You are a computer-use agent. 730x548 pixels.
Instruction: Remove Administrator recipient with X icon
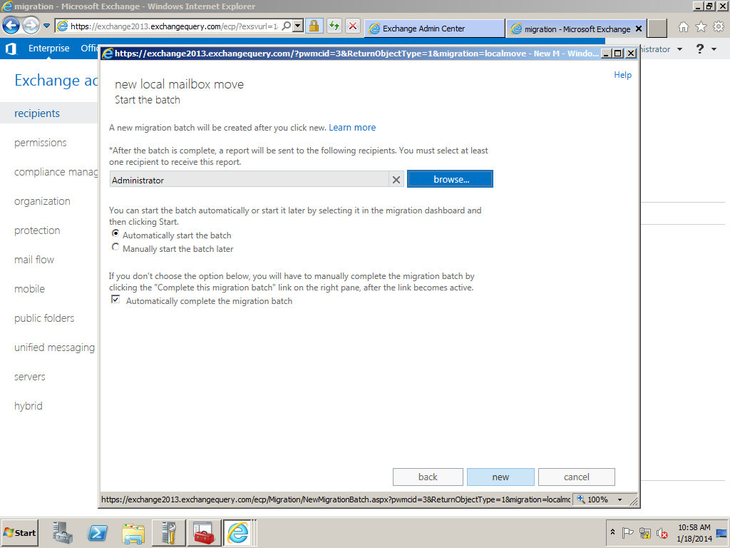[x=396, y=180]
